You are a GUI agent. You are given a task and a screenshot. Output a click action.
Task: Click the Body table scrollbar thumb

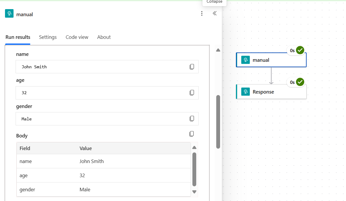coord(194,169)
